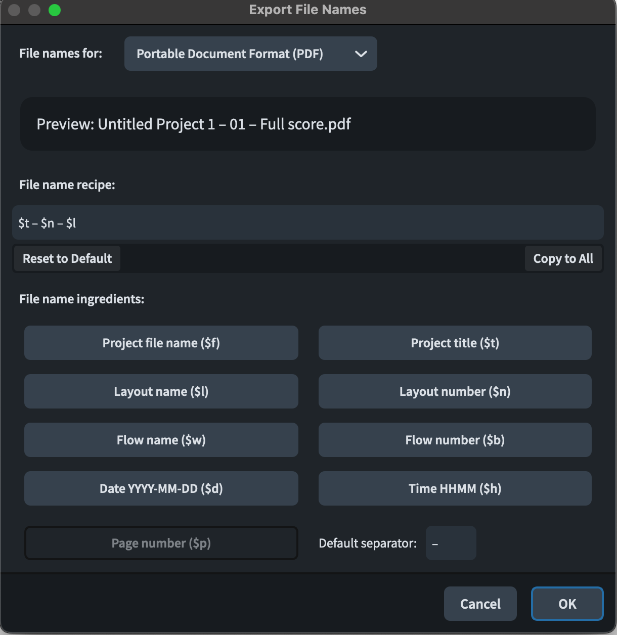Viewport: 617px width, 635px height.
Task: Confirm the dialog with OK
Action: coord(567,604)
